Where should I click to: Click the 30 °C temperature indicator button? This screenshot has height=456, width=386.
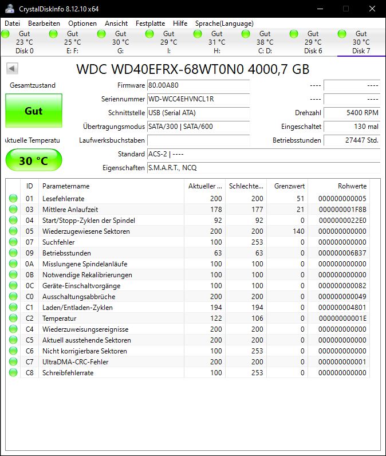34,160
